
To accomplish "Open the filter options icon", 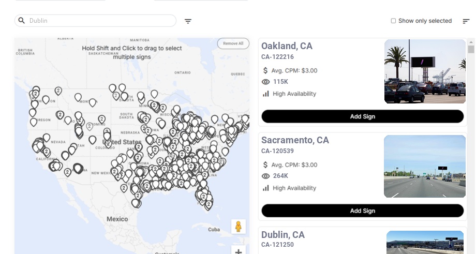I will click(188, 21).
